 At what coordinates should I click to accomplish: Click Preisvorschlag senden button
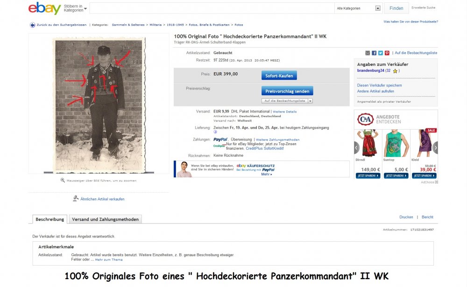[x=287, y=91]
